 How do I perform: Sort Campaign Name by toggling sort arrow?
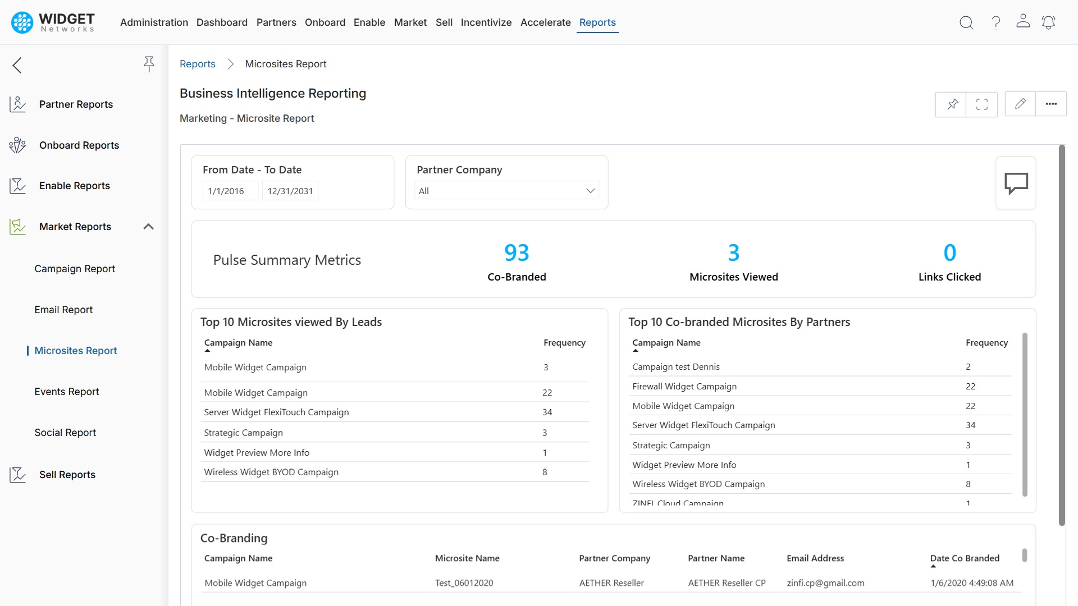[208, 350]
